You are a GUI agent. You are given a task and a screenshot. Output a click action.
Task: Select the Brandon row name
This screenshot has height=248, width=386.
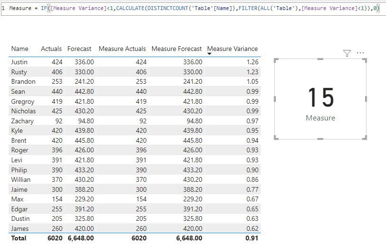pyautogui.click(x=23, y=81)
